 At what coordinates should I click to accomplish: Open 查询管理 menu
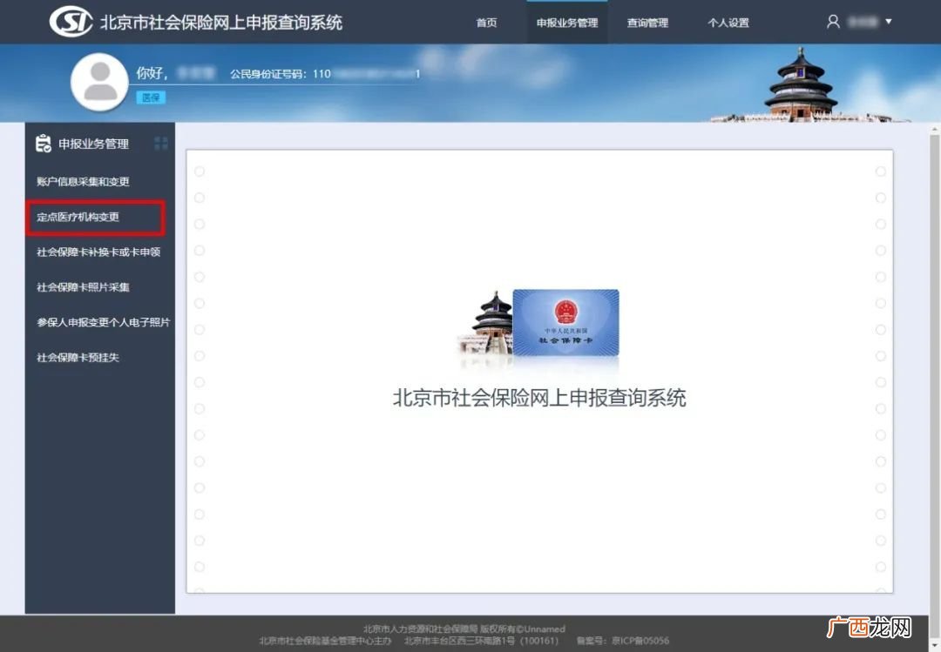pos(647,23)
